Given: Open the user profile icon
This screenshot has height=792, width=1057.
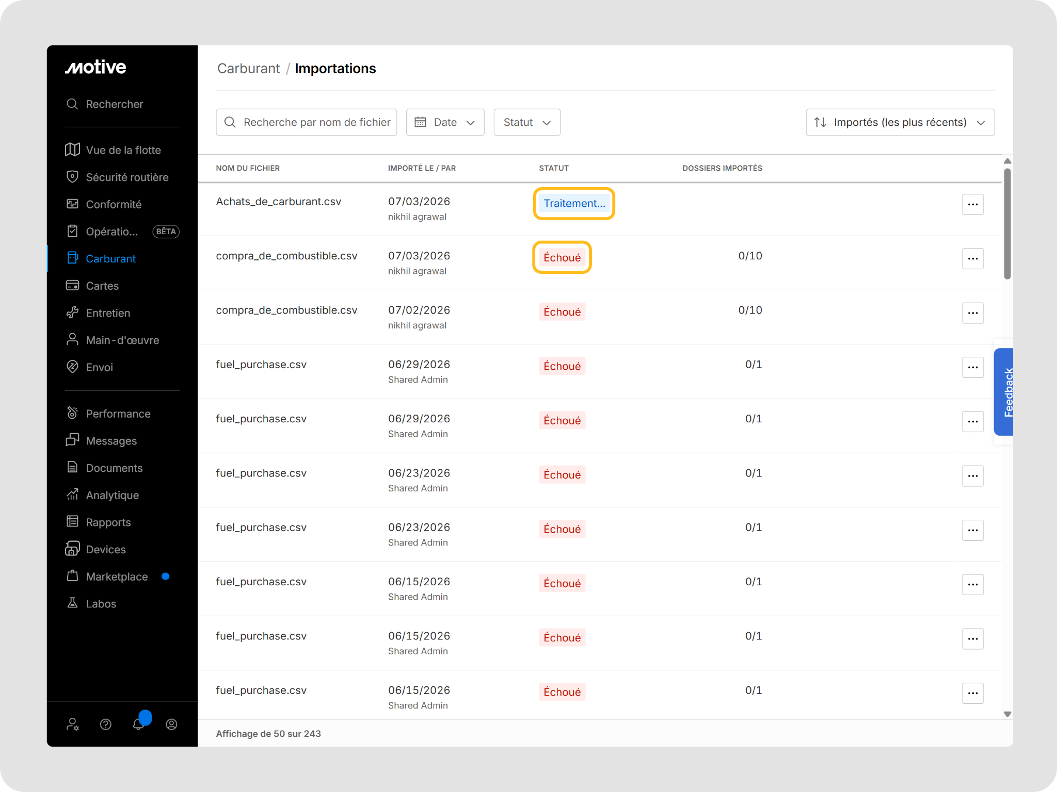Looking at the screenshot, I should (172, 724).
